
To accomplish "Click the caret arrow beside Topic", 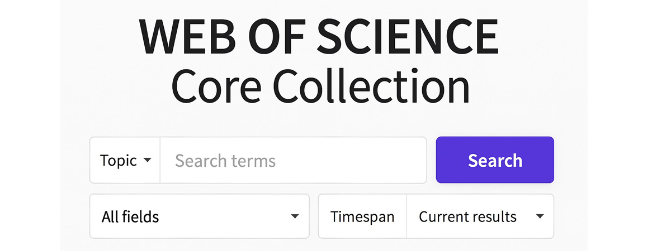I will click(x=148, y=161).
